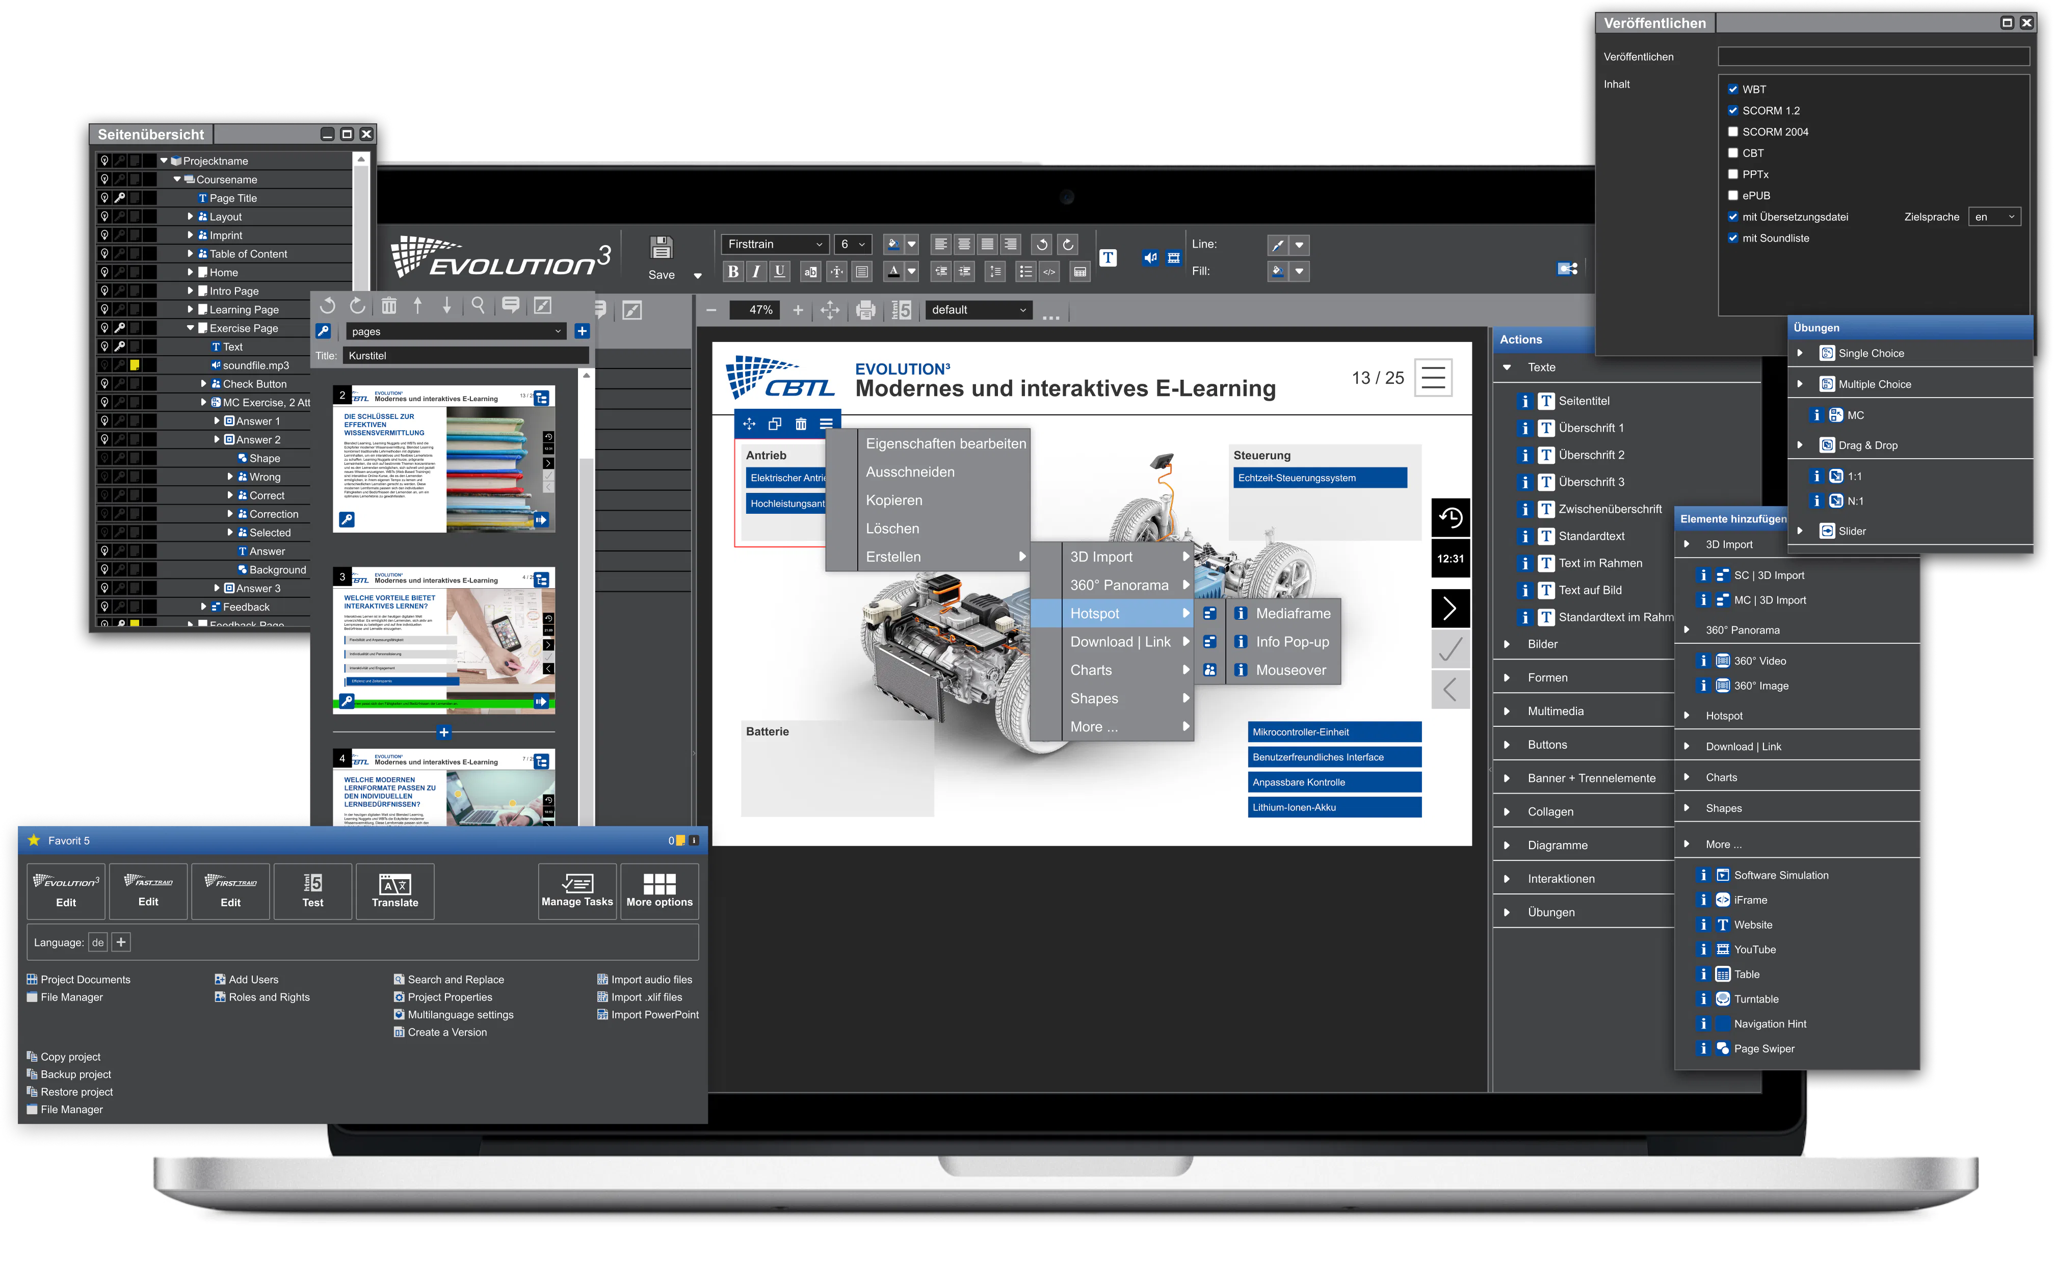Click the search magnifier in pages panel
This screenshot has width=2054, height=1264.
click(478, 305)
